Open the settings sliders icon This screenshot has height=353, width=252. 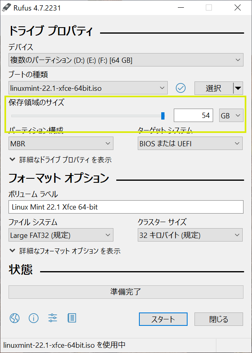(53, 318)
